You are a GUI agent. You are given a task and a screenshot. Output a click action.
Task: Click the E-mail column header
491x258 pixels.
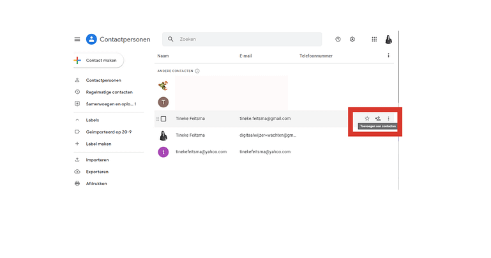click(245, 56)
